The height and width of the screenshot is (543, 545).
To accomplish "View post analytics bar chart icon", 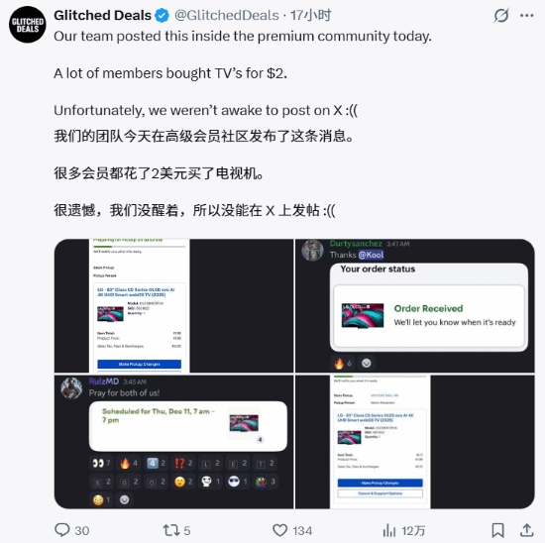I will (x=389, y=531).
